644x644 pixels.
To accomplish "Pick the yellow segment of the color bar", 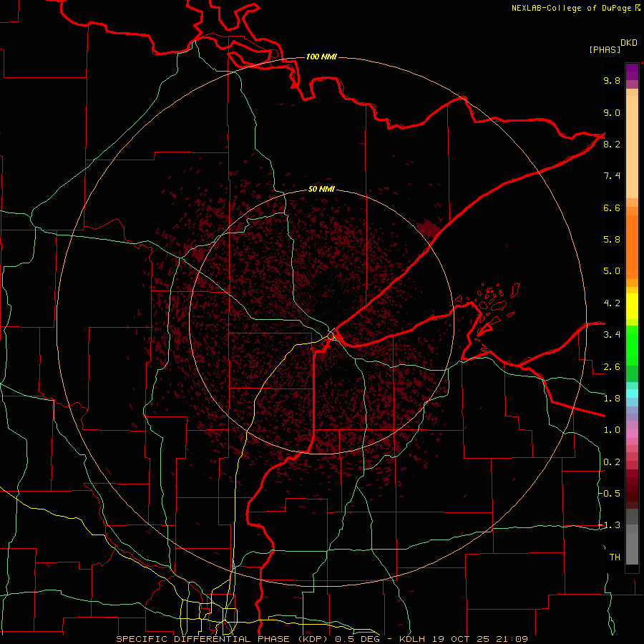I will (x=632, y=306).
